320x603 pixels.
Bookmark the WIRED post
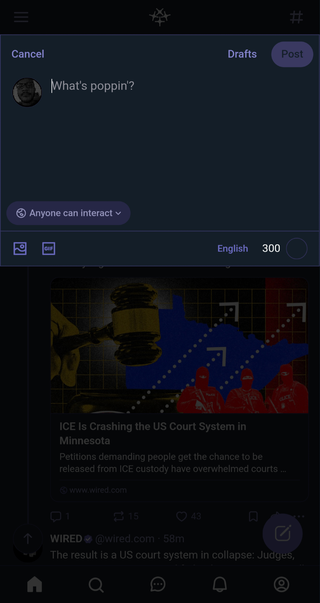pyautogui.click(x=253, y=516)
